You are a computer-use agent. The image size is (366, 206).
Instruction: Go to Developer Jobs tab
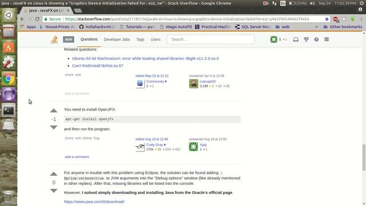117,39
